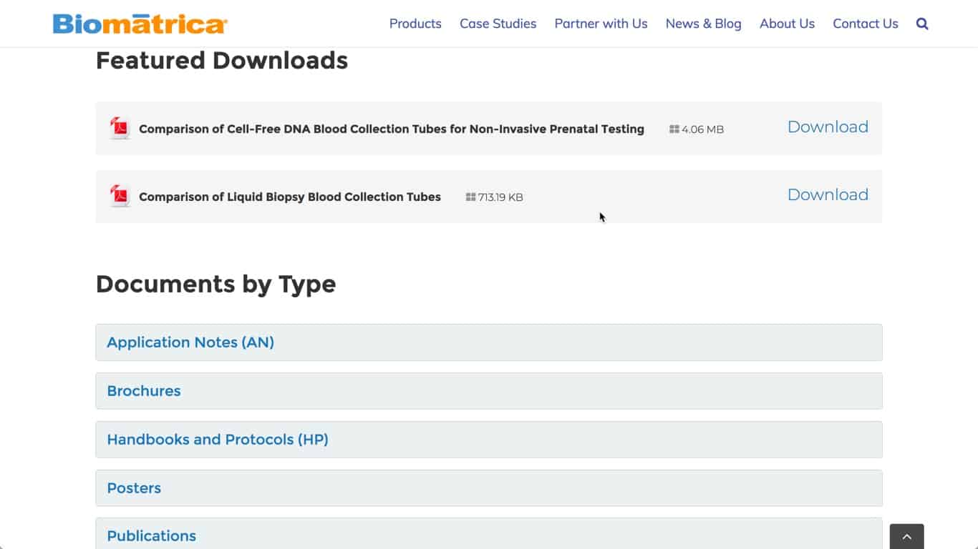Click the Biomatrica logo
Image resolution: width=978 pixels, height=549 pixels.
tap(140, 24)
